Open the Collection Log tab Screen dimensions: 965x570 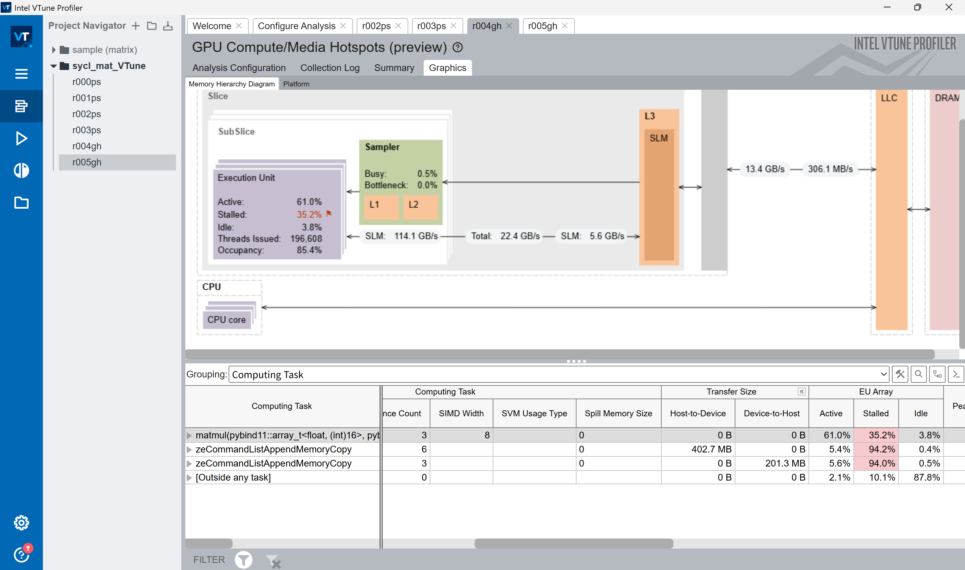pos(330,68)
